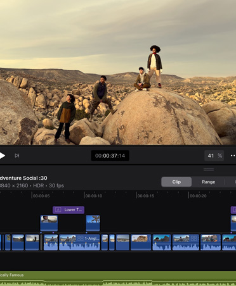The width and height of the screenshot is (236, 286).
Task: Select storyline clip directly before 1-Angl... clip
Action: (51, 242)
